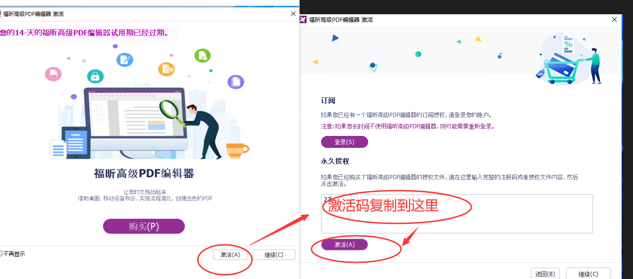Close the right activation window
Viewport: 633px width, 279px height.
(x=615, y=19)
